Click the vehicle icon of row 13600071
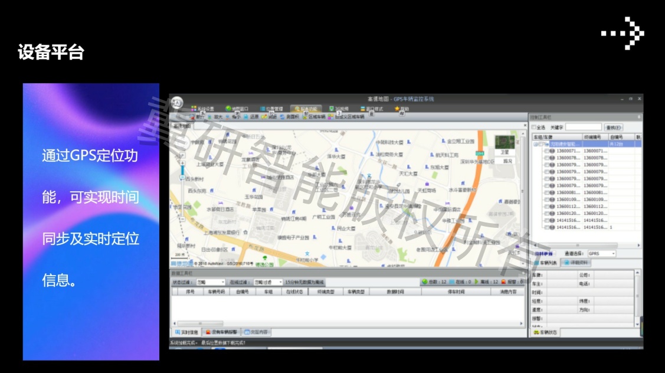Viewport: 665px width, 373px height. [x=552, y=151]
